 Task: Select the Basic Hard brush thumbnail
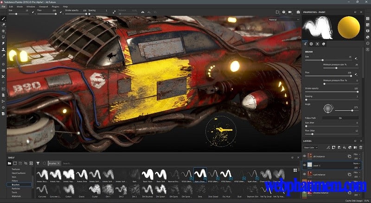pyautogui.click(x=147, y=175)
